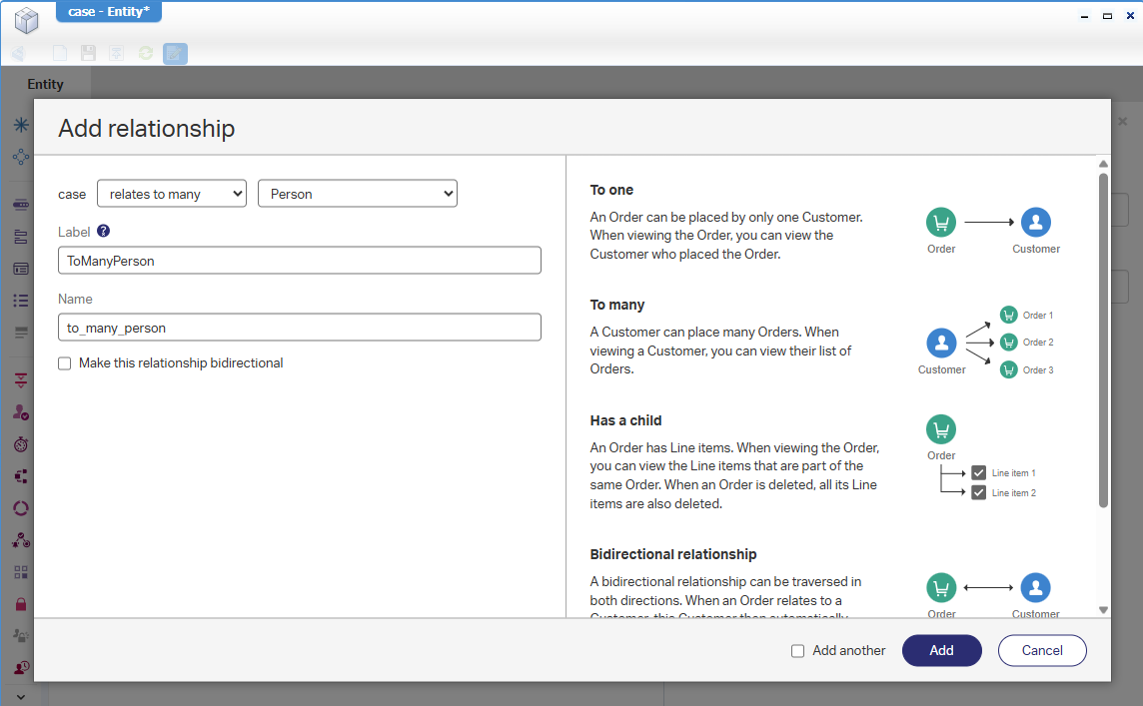Click the help panel vertical scrollbar
1143x706 pixels.
[x=1103, y=340]
